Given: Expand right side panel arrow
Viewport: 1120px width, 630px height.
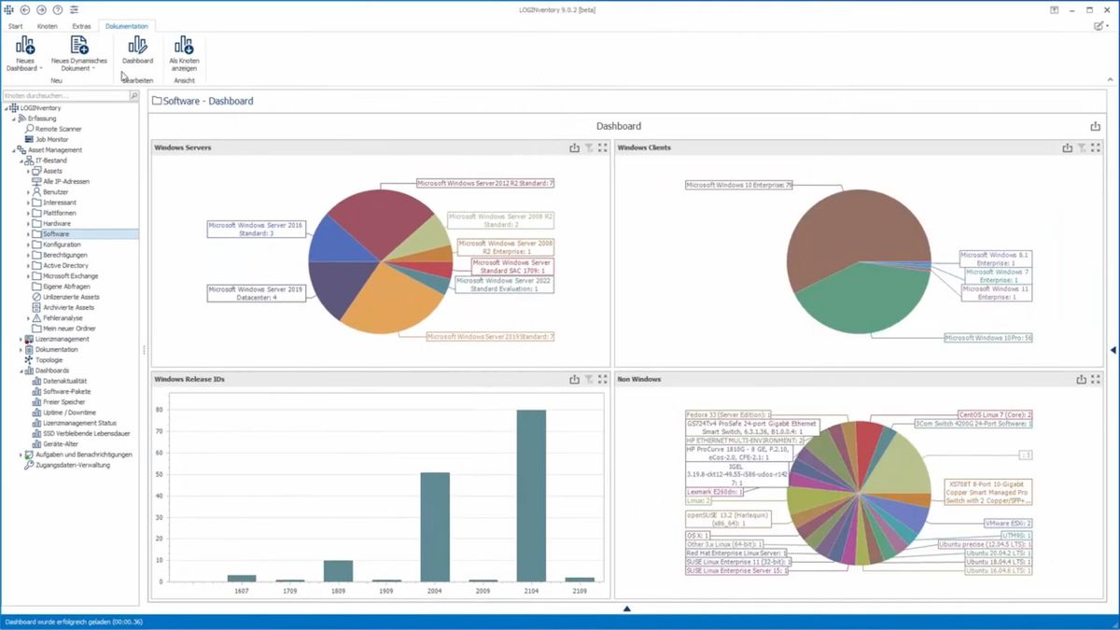Looking at the screenshot, I should [1113, 350].
